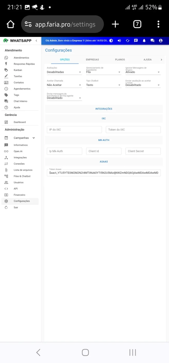
Task: Switch to the Planos tab
Action: [x=120, y=60]
